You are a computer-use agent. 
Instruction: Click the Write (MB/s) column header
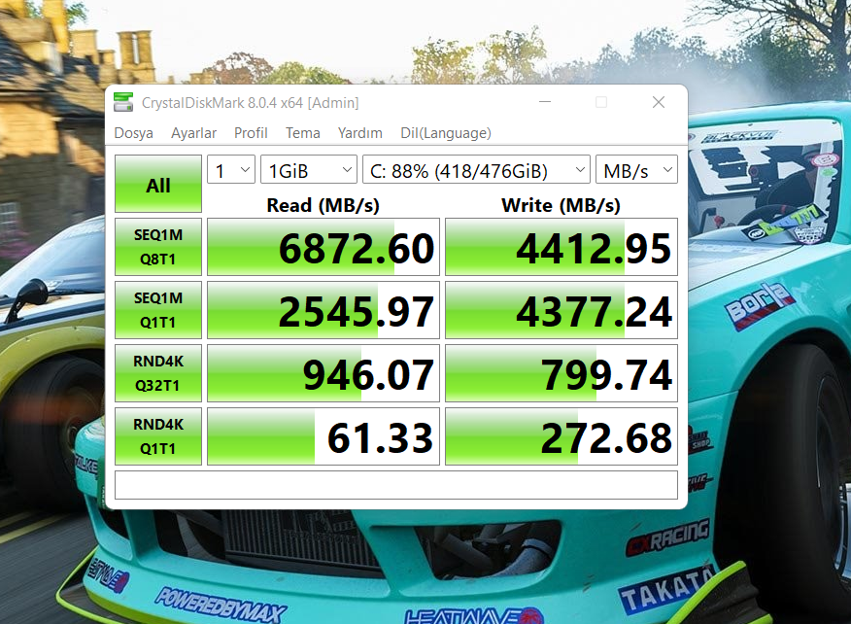(x=561, y=205)
